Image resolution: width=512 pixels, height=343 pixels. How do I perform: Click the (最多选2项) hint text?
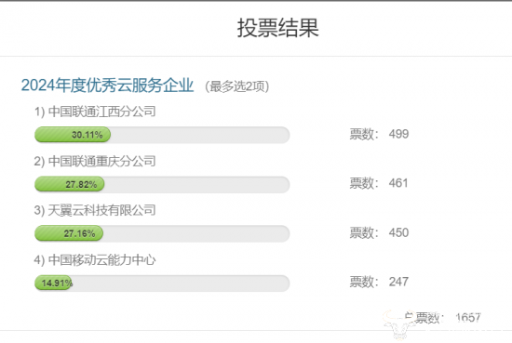click(236, 86)
